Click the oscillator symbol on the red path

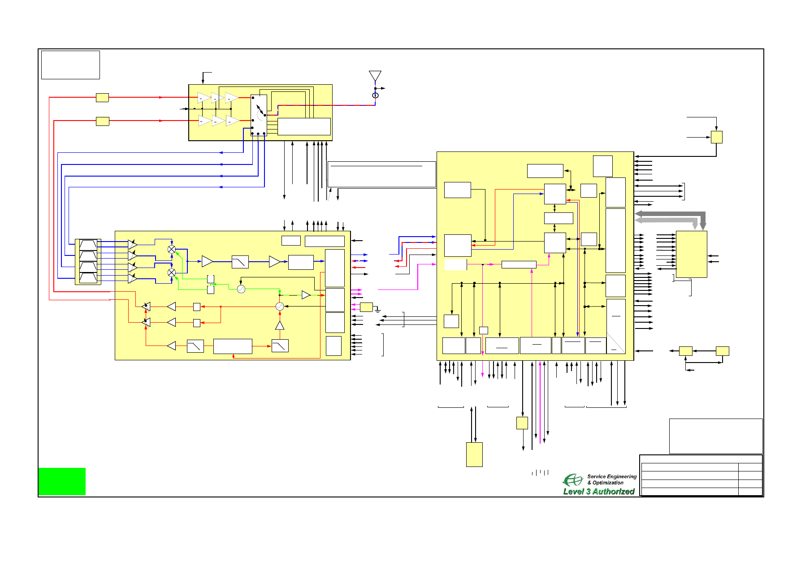point(279,307)
